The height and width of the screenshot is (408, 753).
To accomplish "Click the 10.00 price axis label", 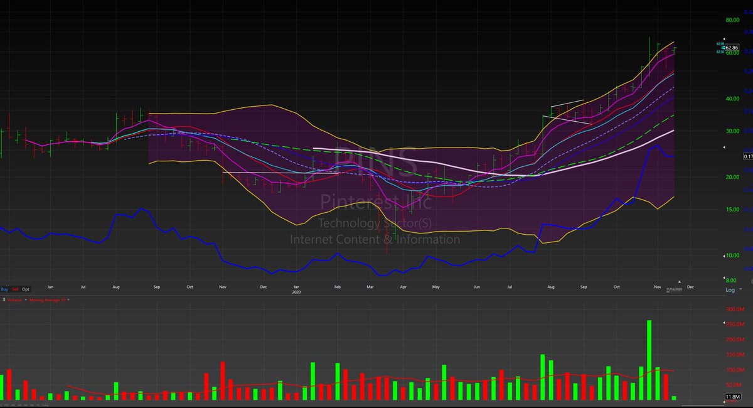I will (732, 255).
